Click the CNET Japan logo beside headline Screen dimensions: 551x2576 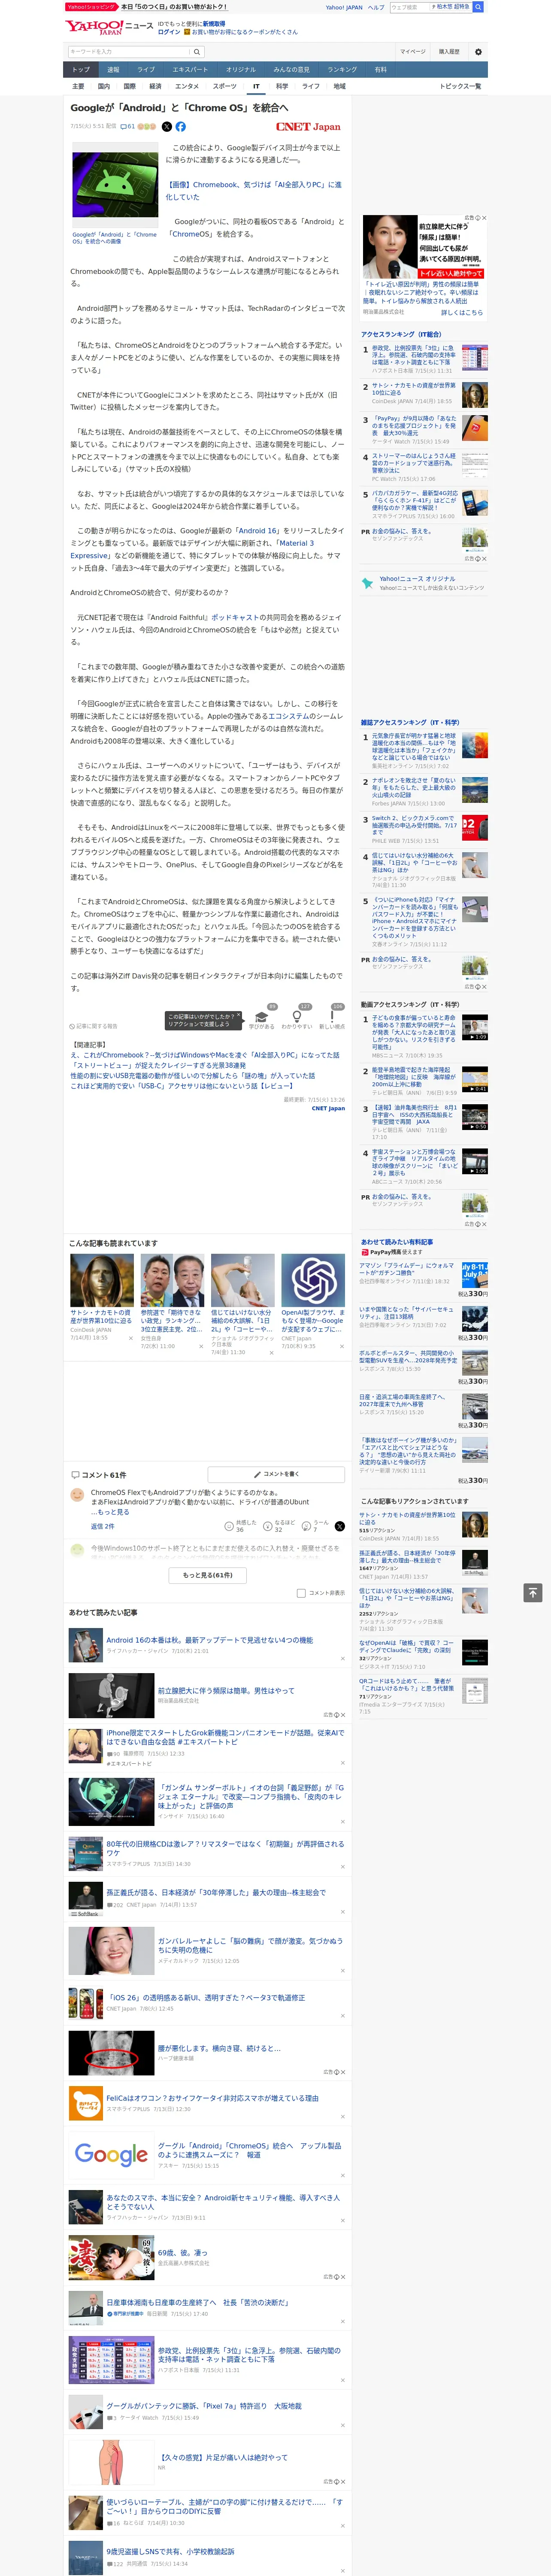click(308, 127)
